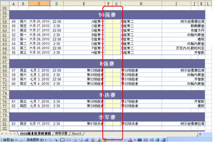Click the Font Color 'A' icon
Image resolution: width=213 pixels, height=142 pixels.
[130, 140]
